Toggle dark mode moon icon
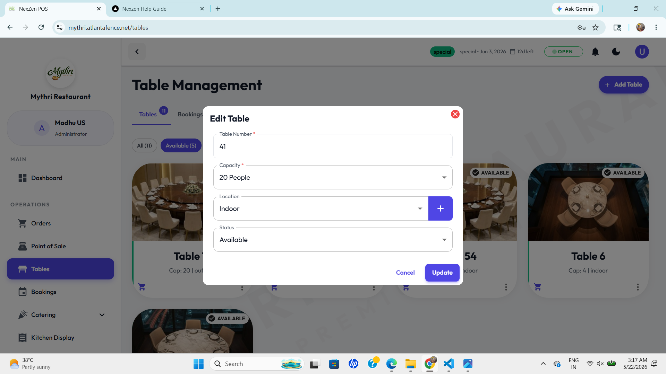 616,52
